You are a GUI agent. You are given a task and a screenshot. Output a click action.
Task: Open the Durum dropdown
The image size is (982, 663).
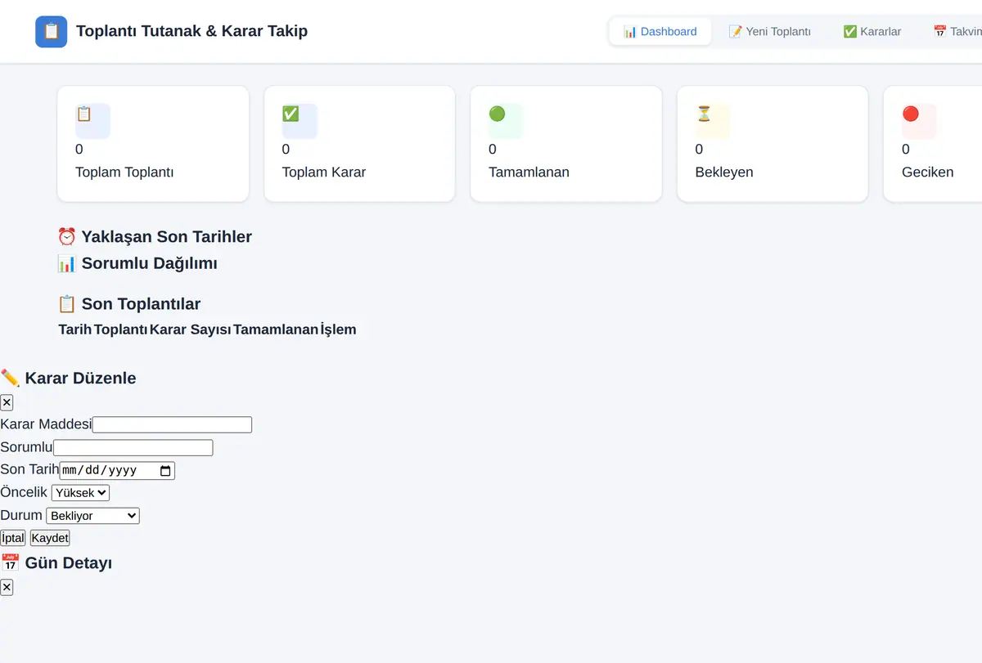[x=93, y=516]
